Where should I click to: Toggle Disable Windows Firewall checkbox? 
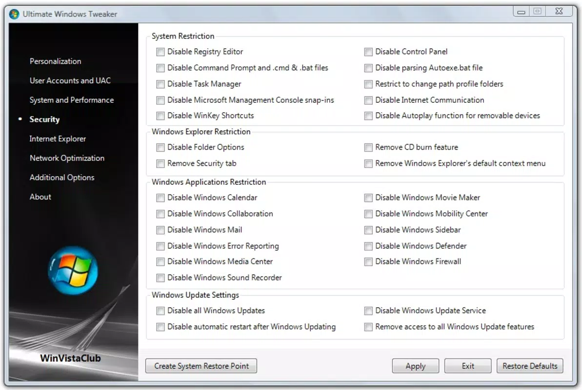click(x=368, y=262)
